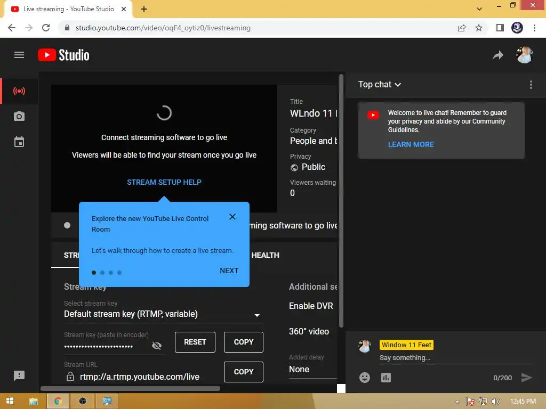Viewport: 546px width, 409px height.
Task: Click the lock icon beside stream URL
Action: (70, 377)
